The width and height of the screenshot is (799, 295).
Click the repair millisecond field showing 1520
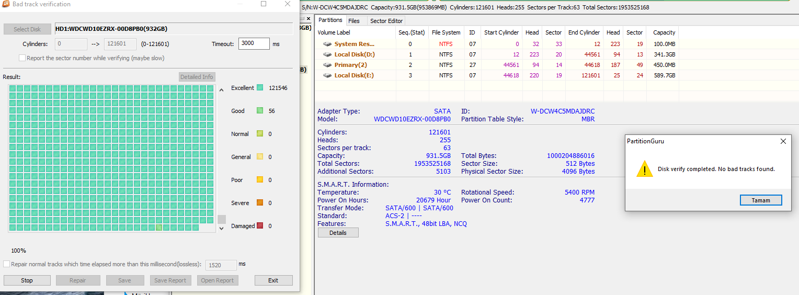pos(221,265)
